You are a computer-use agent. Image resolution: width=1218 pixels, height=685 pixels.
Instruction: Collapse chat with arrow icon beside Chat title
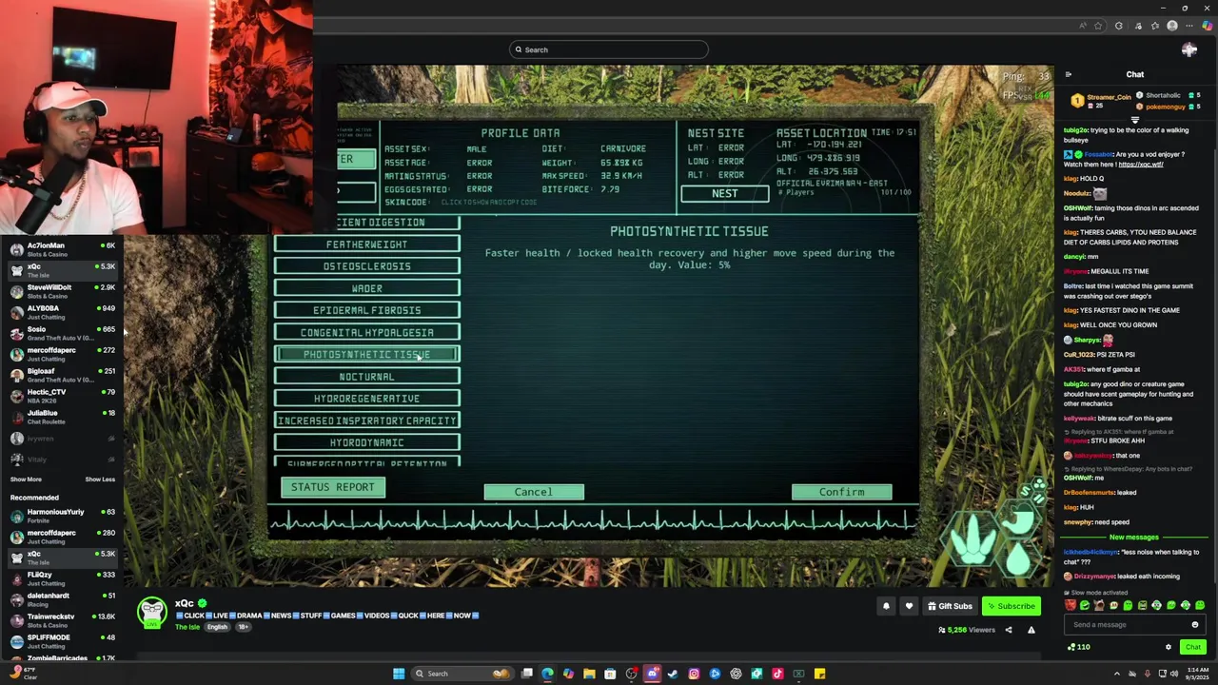pos(1068,74)
